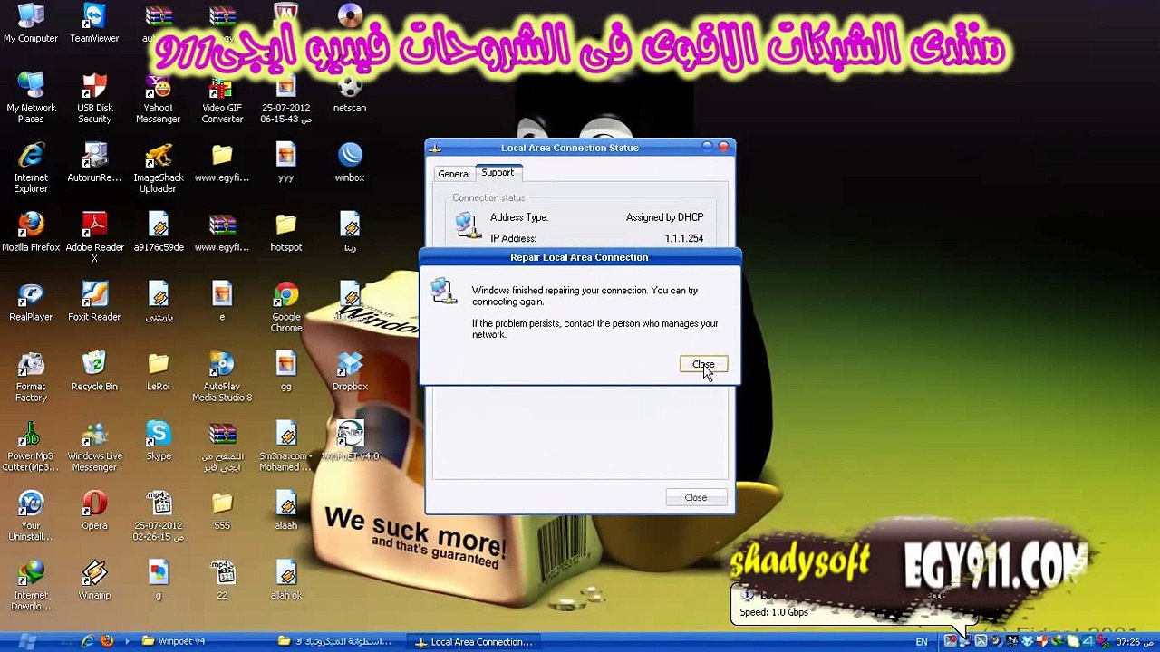Open the Dropbox desktop icon
The image size is (1160, 652).
coord(350,372)
